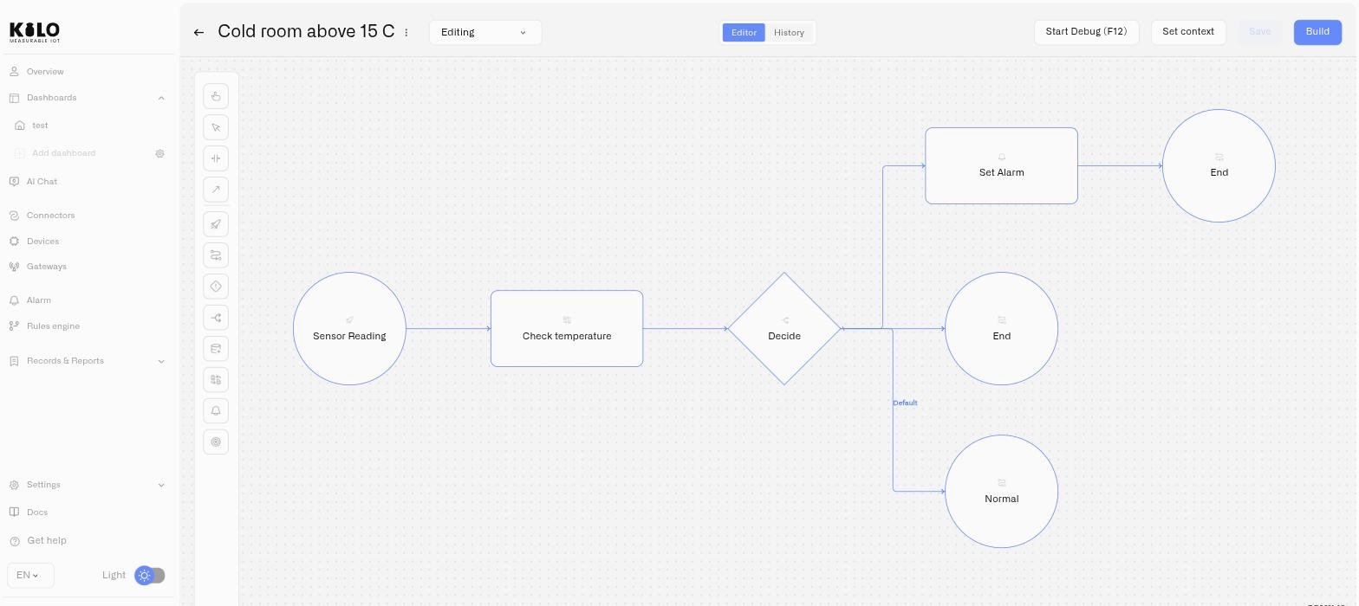Click the Docs book icon
Viewport: 1359px width, 606px height.
pos(14,513)
